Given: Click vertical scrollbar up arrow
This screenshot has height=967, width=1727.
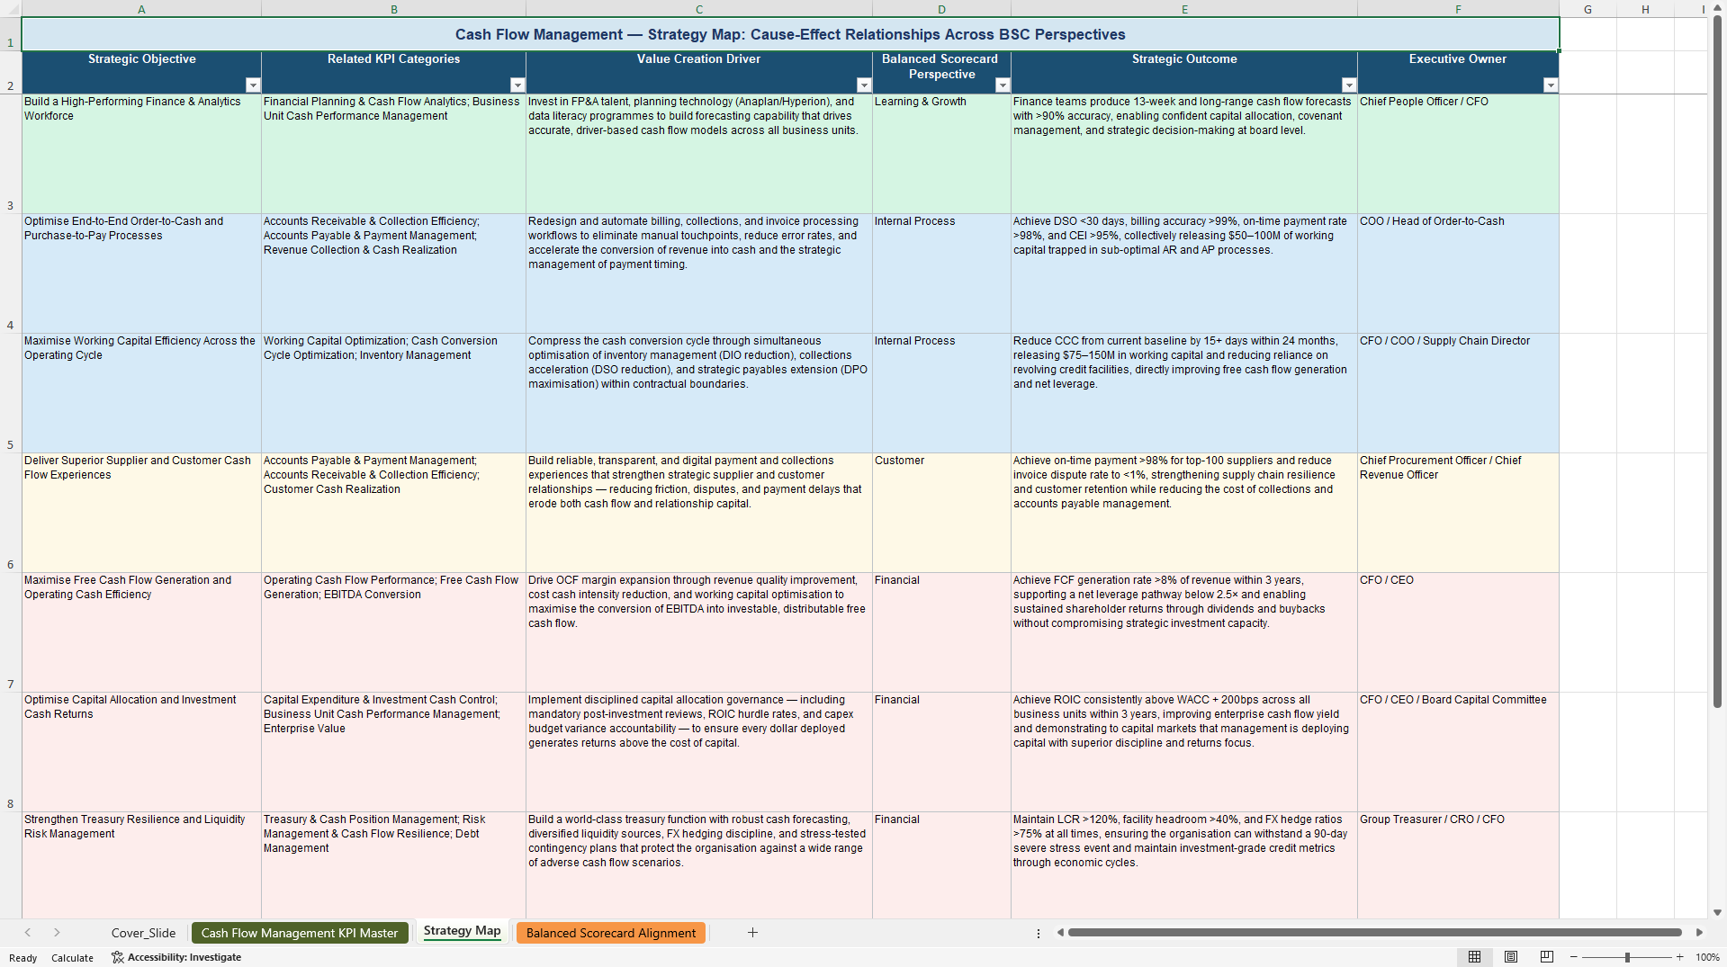Looking at the screenshot, I should pos(1717,8).
